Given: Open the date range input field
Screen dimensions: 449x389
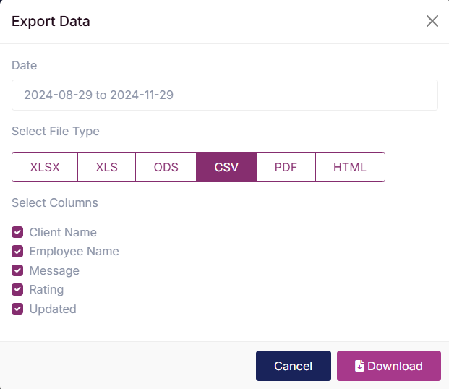Looking at the screenshot, I should pyautogui.click(x=225, y=95).
